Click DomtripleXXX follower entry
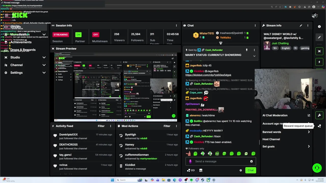This screenshot has width=326, height=183. (83, 136)
